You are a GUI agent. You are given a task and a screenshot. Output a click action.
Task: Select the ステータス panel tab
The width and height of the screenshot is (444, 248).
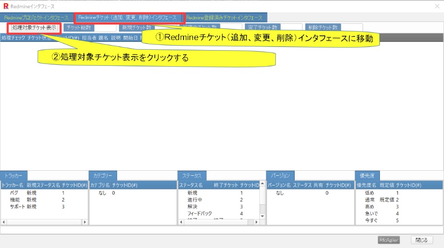point(192,176)
